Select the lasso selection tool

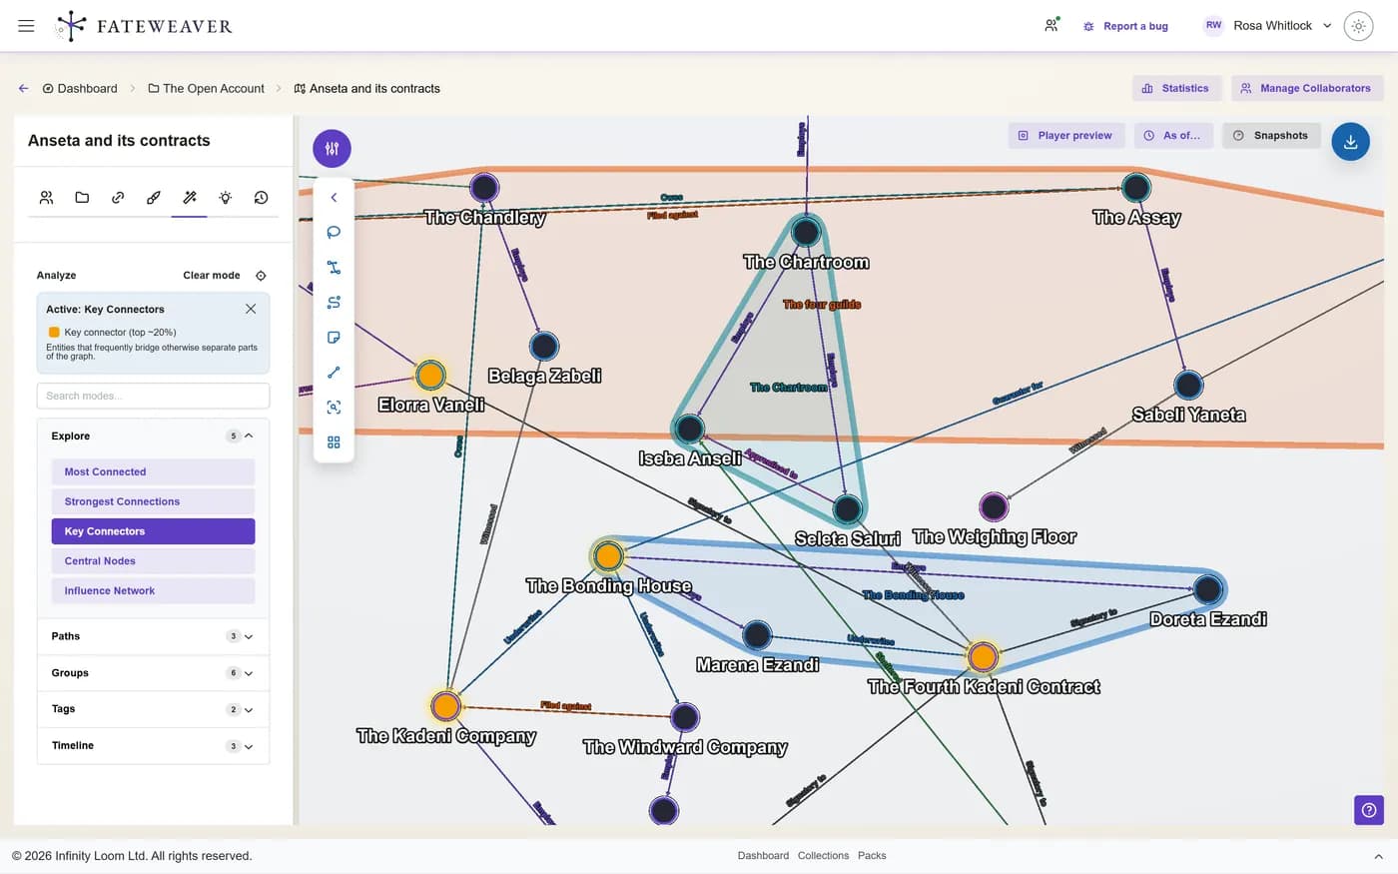coord(334,233)
